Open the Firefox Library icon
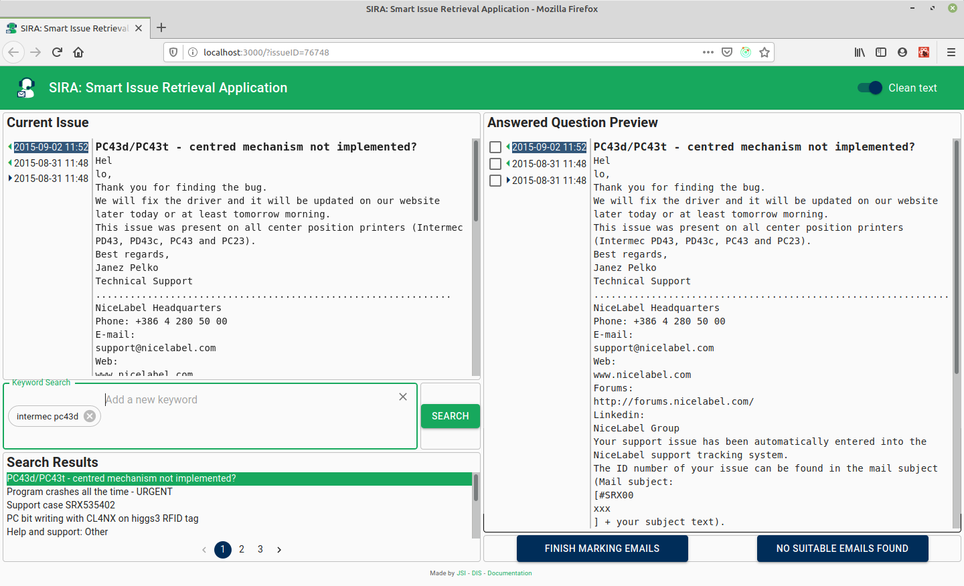 pyautogui.click(x=860, y=52)
